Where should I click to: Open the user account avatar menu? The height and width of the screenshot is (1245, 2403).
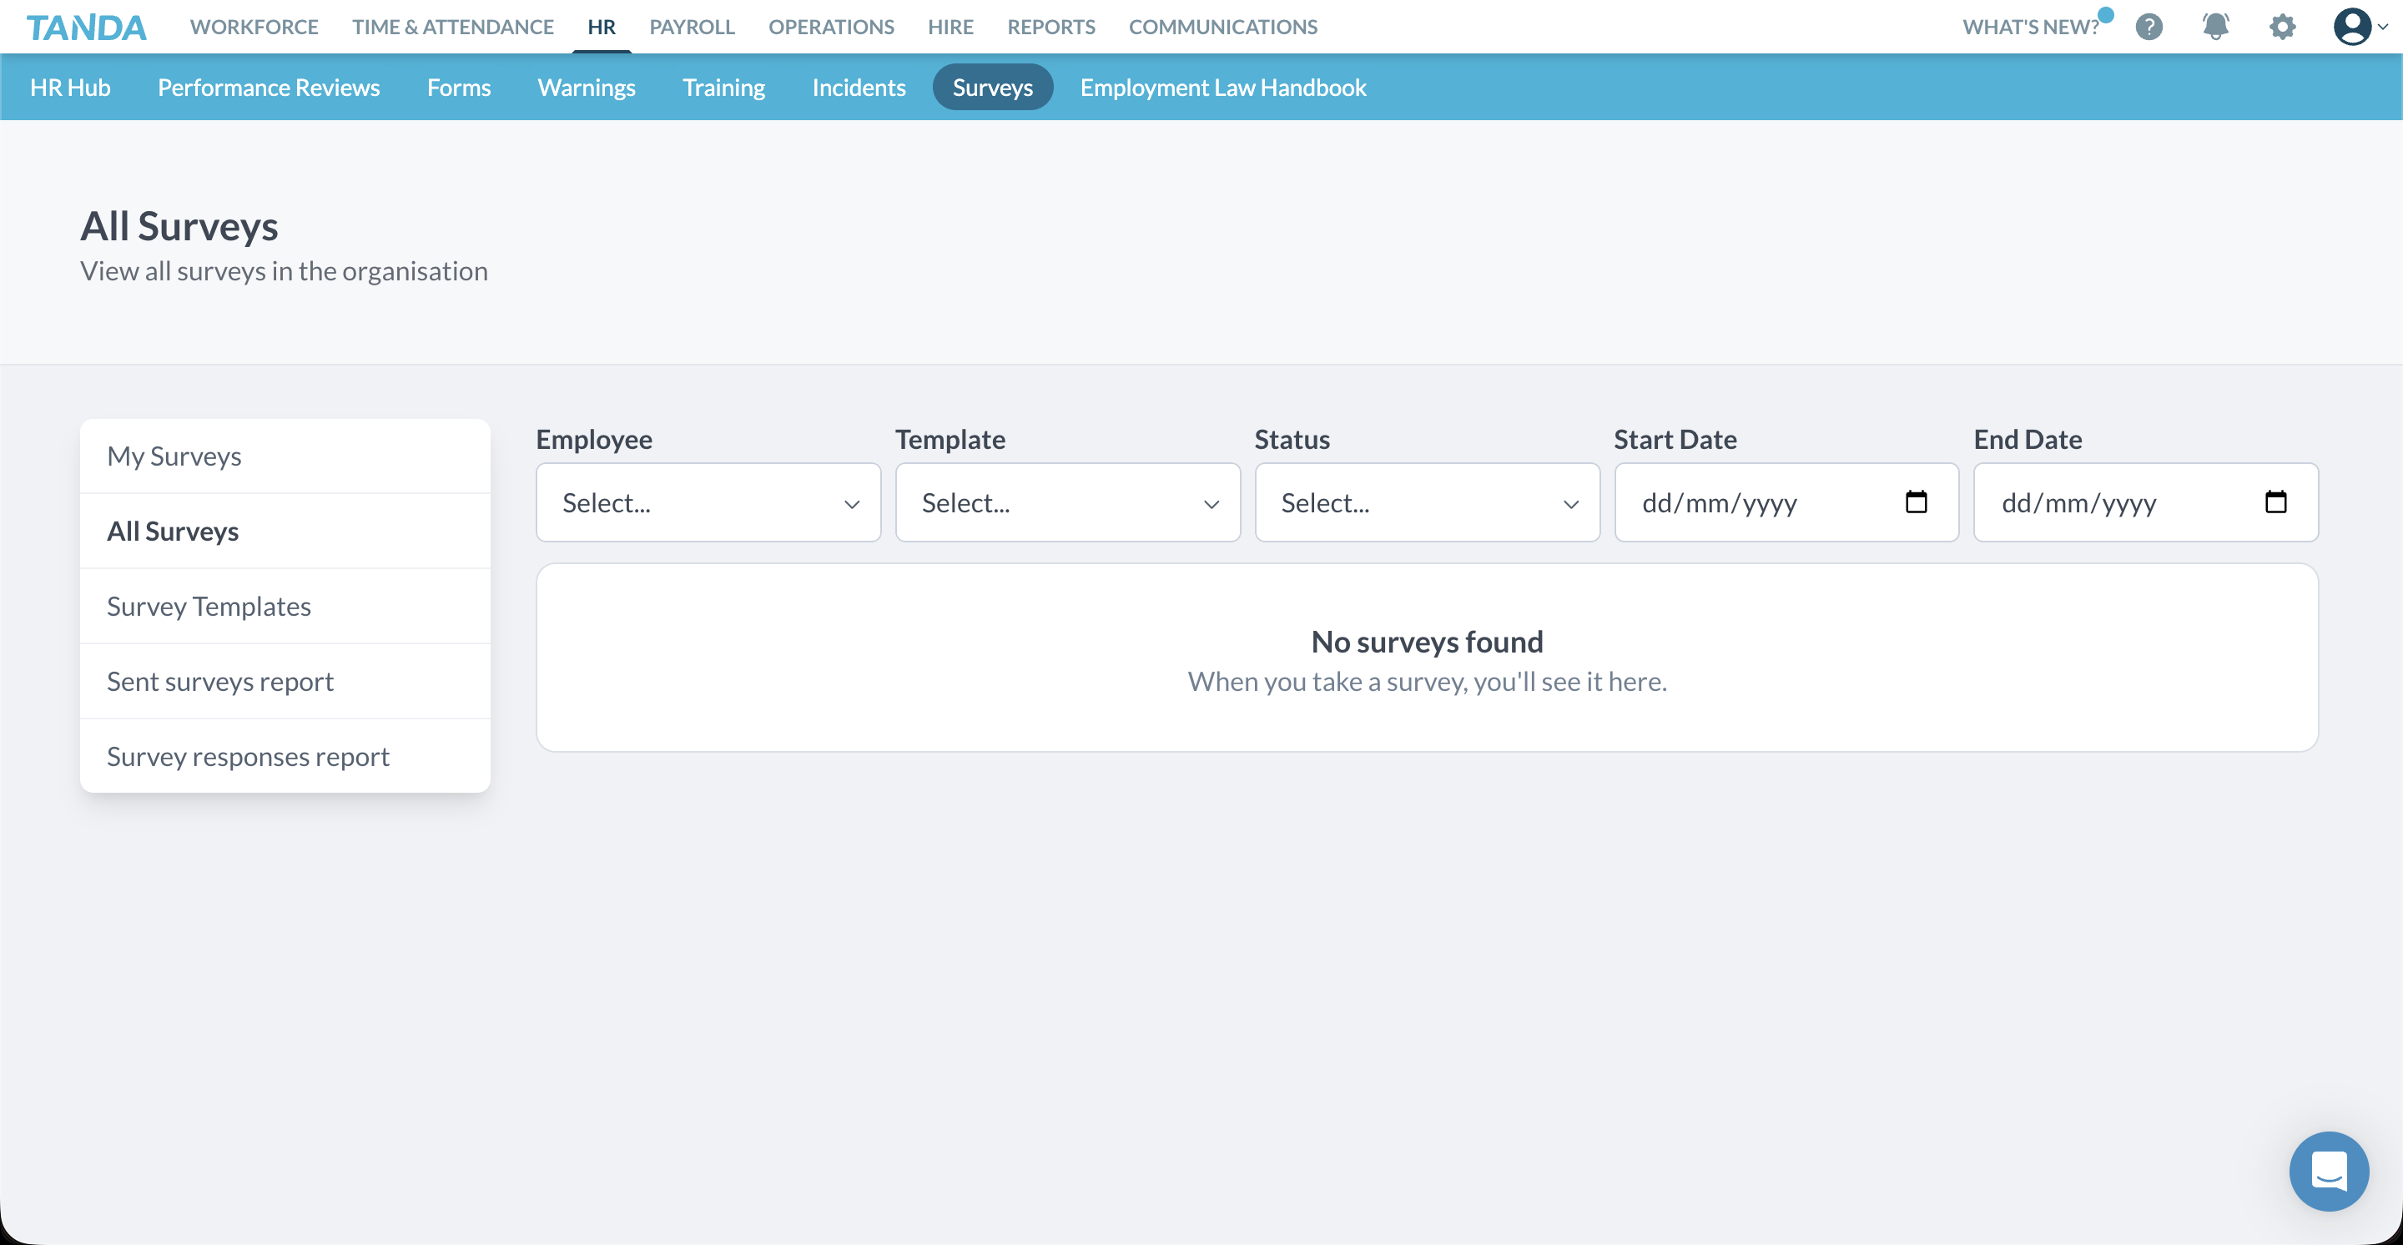(x=2353, y=27)
